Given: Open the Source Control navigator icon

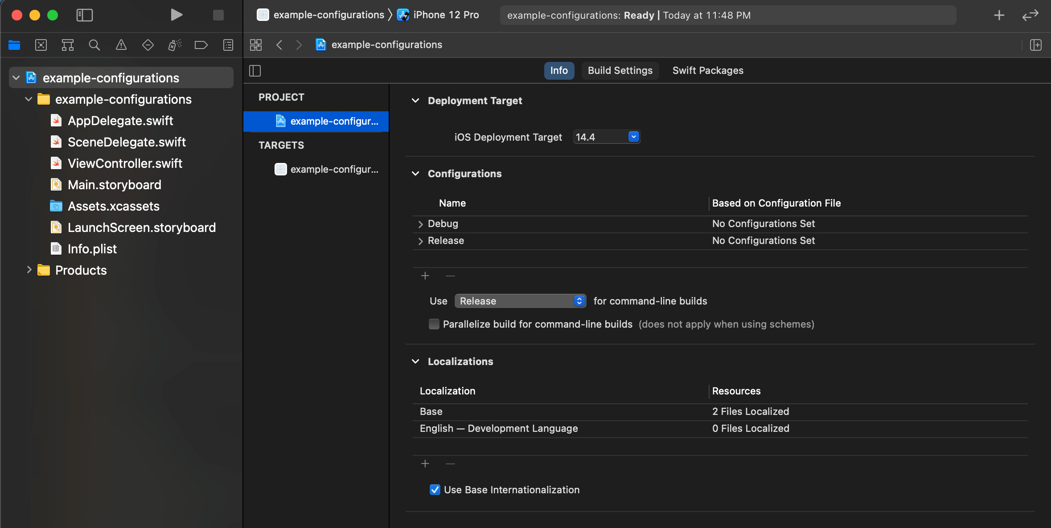Looking at the screenshot, I should click(x=41, y=45).
